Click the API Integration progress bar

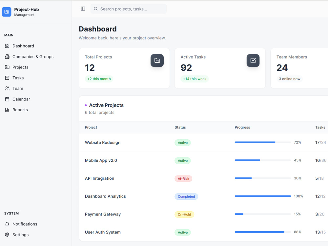point(263,178)
